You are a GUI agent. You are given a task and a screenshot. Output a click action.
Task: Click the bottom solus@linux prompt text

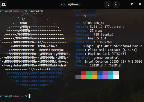point(10,96)
